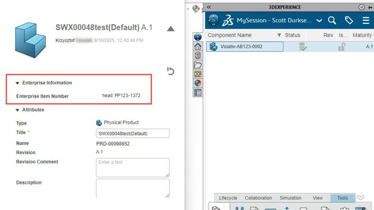Pin the 3DEXPERIENCE task pane

tap(370, 7)
